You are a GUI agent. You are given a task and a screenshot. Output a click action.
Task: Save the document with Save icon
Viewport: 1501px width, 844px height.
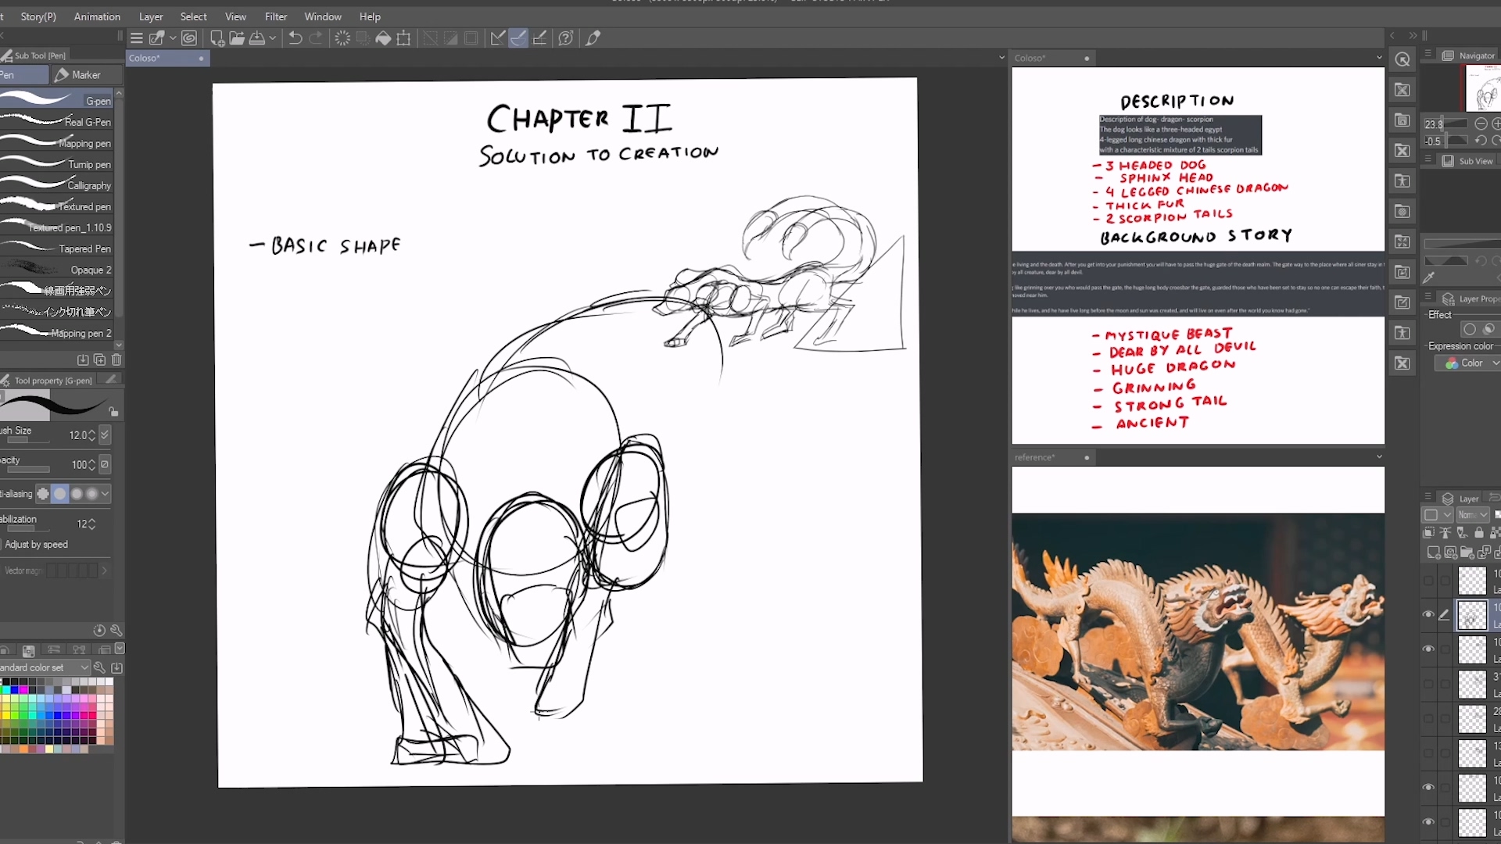(256, 38)
